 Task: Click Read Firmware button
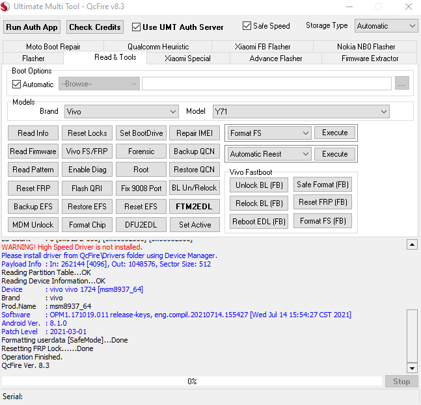(33, 151)
